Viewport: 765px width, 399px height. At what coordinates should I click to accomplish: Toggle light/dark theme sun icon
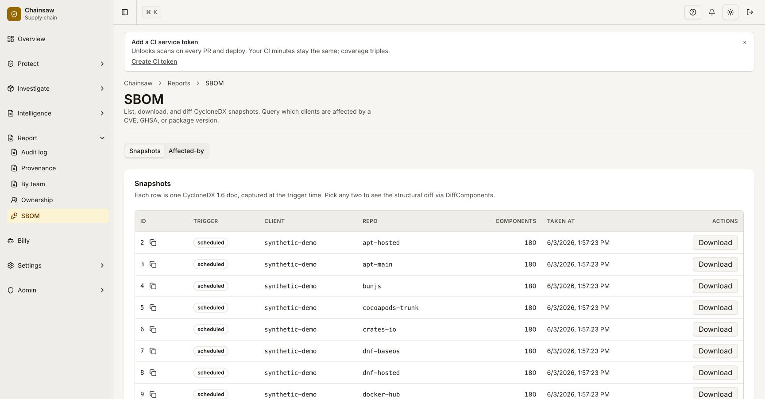[x=730, y=12]
